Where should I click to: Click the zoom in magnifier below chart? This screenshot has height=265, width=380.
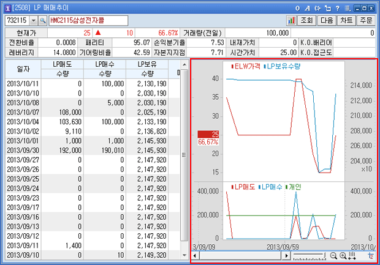click(343, 255)
